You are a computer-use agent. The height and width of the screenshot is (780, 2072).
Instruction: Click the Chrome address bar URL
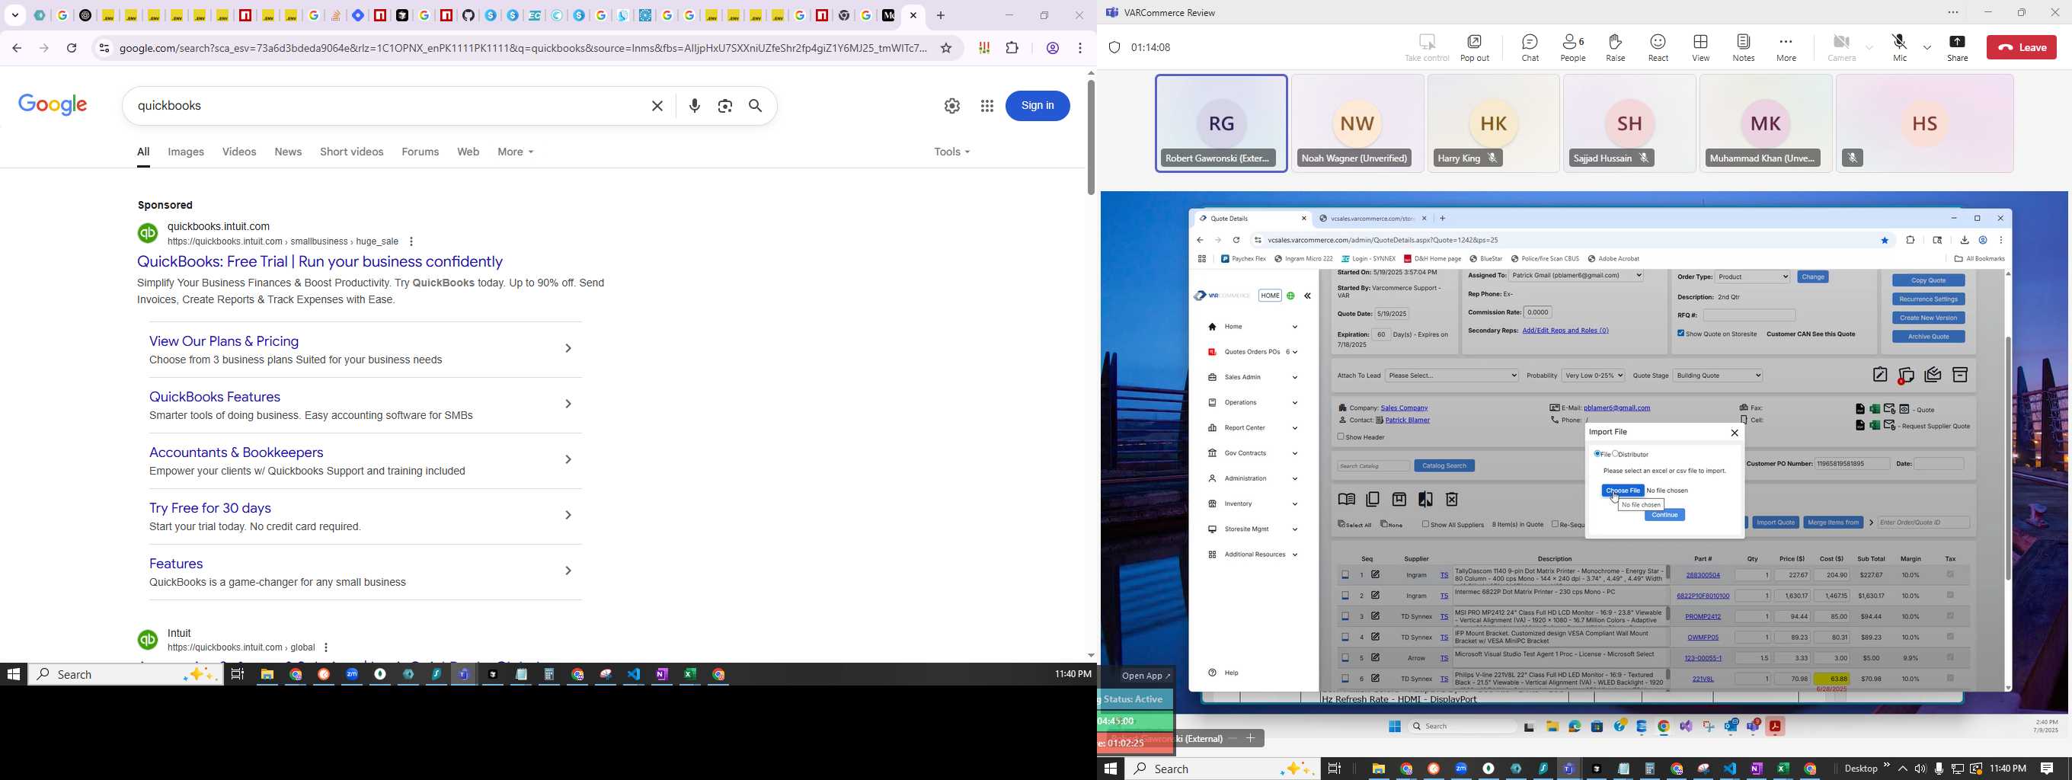click(x=523, y=48)
